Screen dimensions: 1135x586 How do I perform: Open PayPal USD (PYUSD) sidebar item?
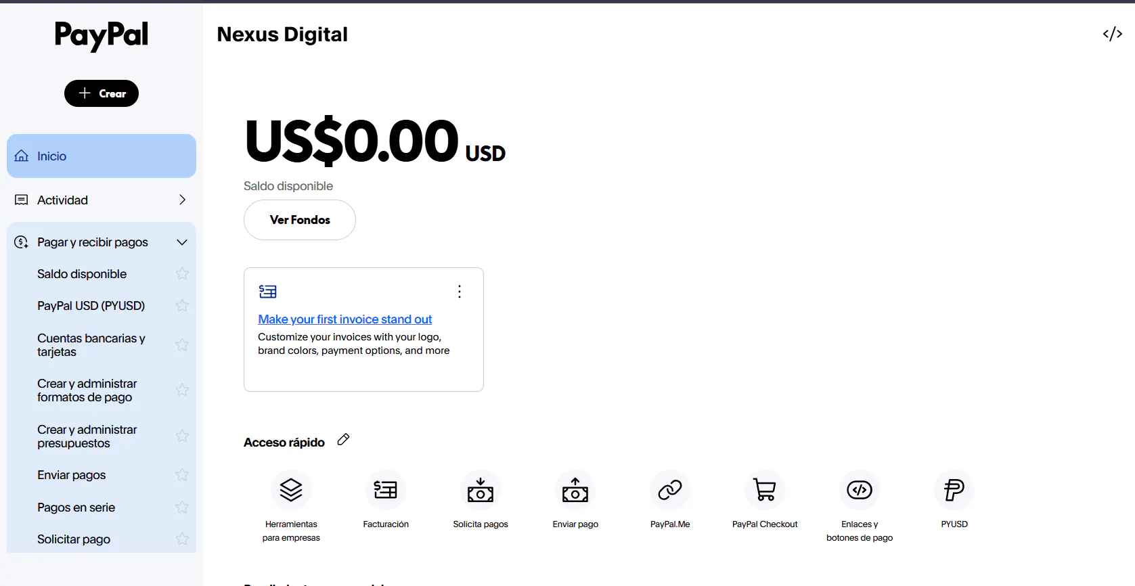pyautogui.click(x=91, y=306)
